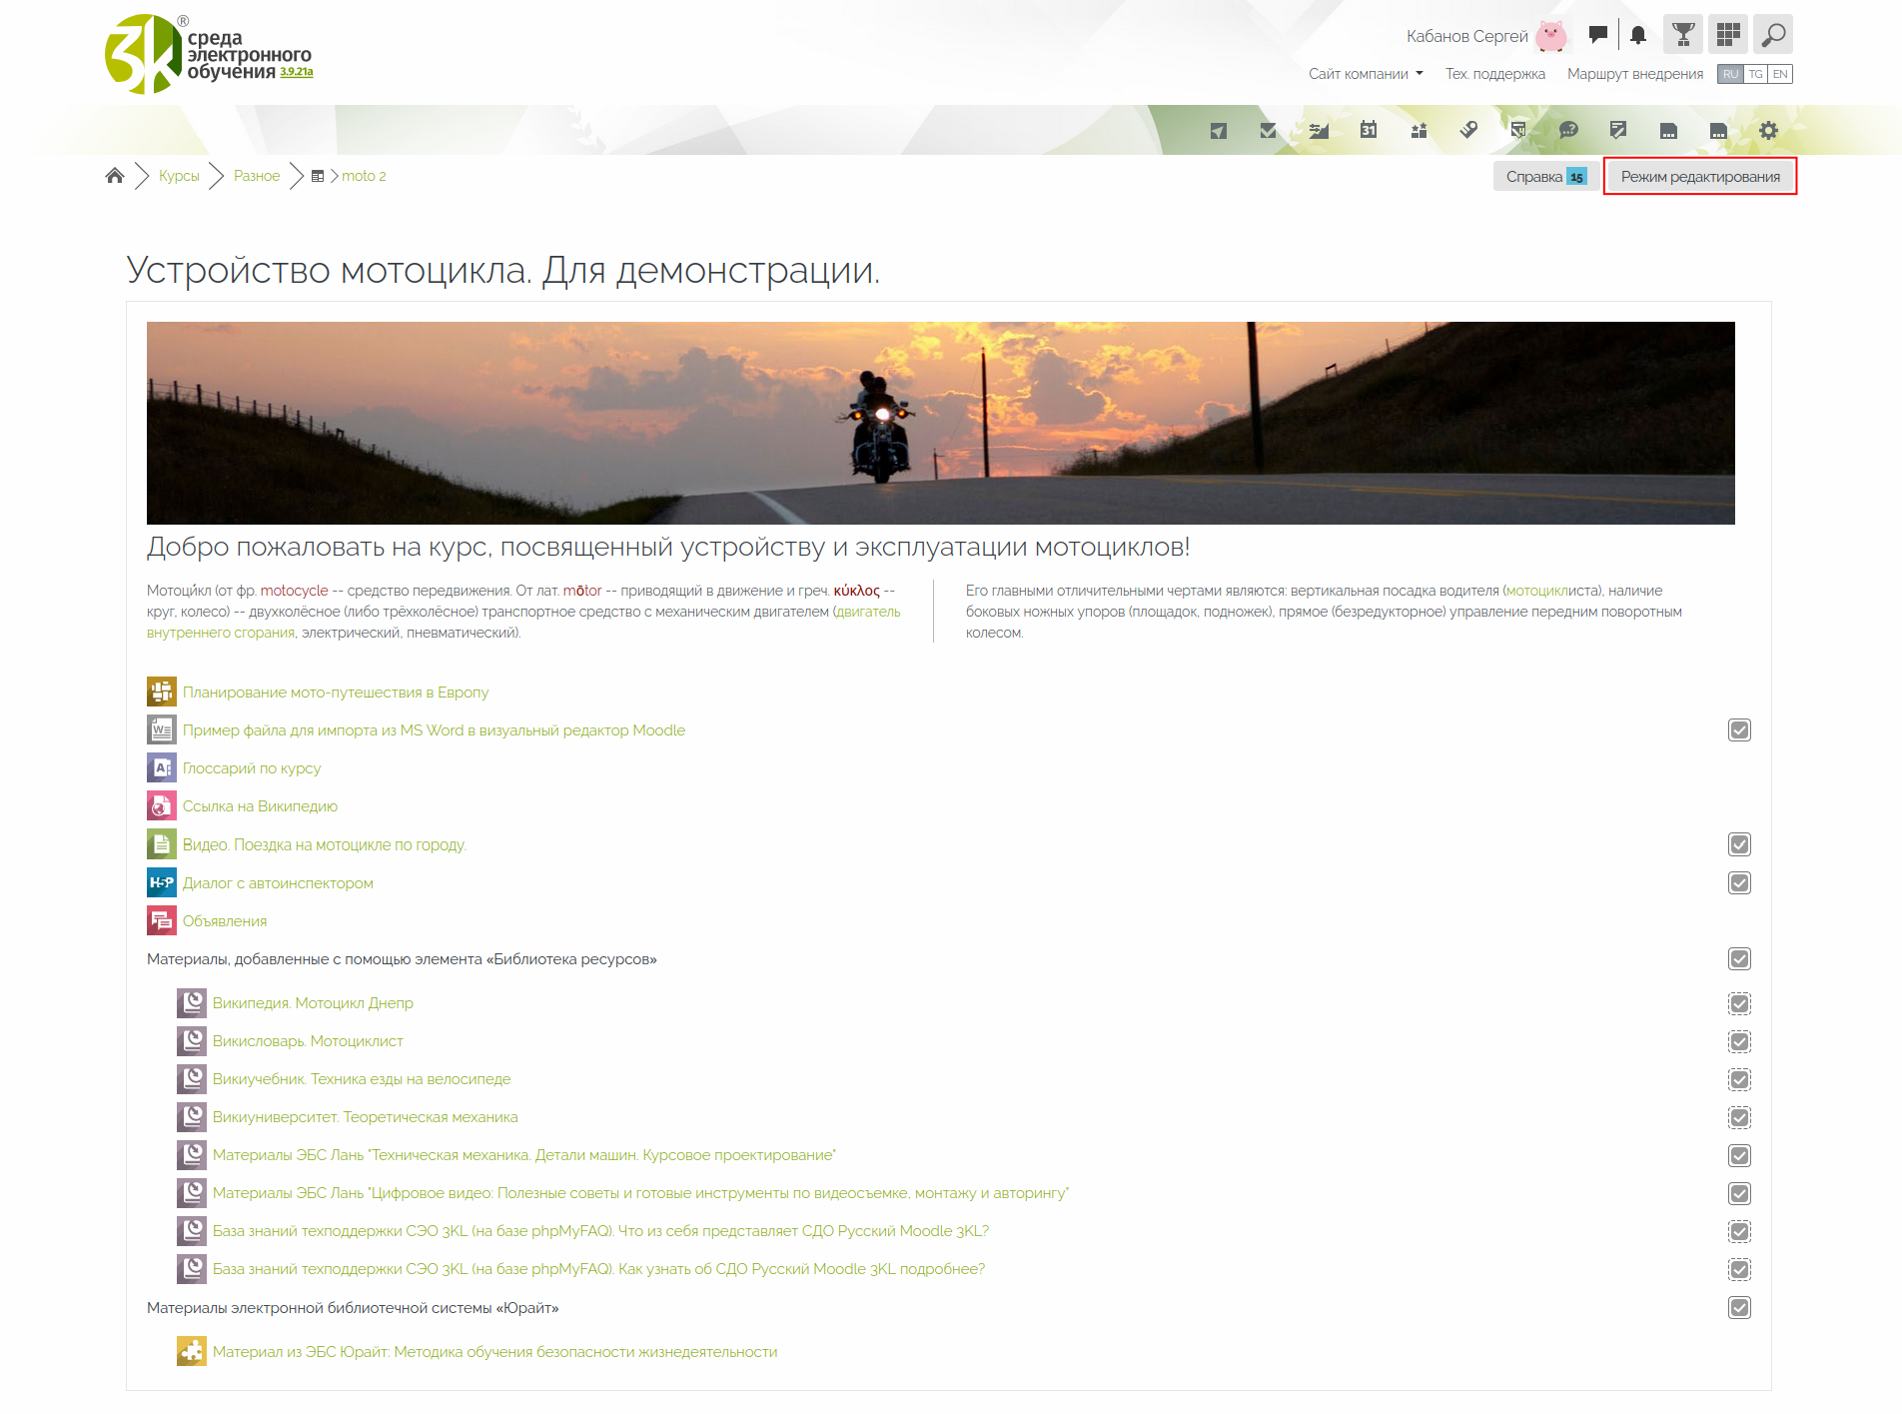Toggle completion checkbox for Википедия. Мотоцикл Днепр
Screen dimensions: 1902x1414
point(1739,1003)
